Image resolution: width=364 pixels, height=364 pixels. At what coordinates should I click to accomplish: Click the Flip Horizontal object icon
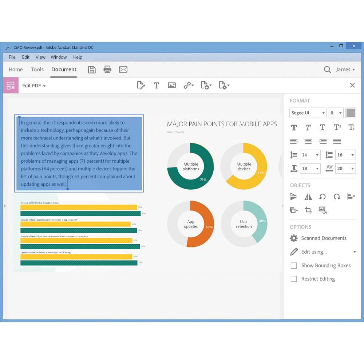308,197
